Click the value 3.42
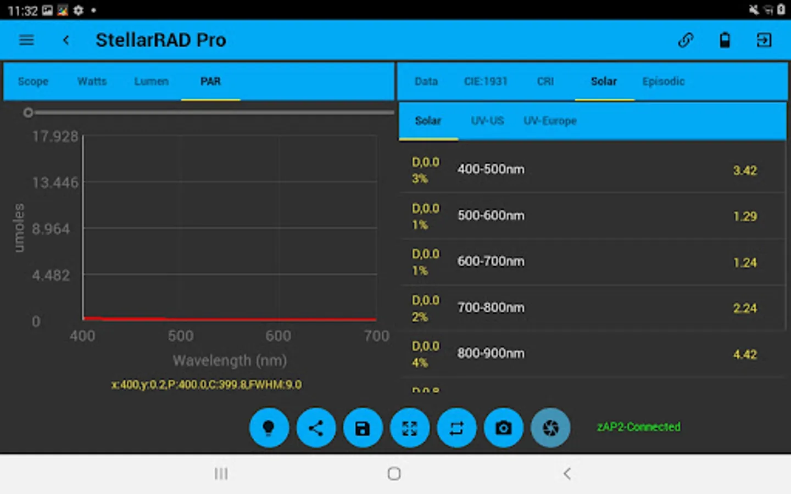This screenshot has height=494, width=791. pos(745,171)
